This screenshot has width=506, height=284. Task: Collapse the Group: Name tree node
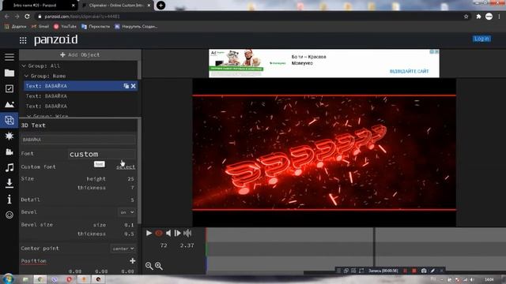click(26, 76)
